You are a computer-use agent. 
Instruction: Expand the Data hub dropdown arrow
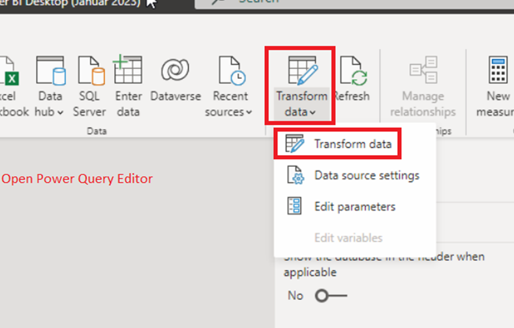point(61,112)
